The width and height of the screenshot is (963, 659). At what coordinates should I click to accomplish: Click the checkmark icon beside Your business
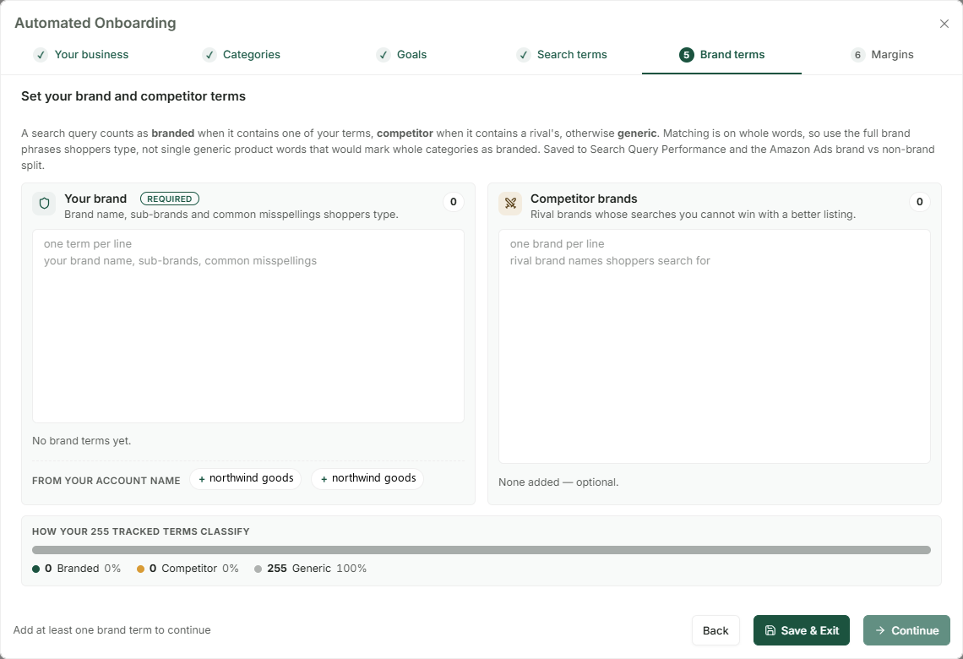point(41,55)
